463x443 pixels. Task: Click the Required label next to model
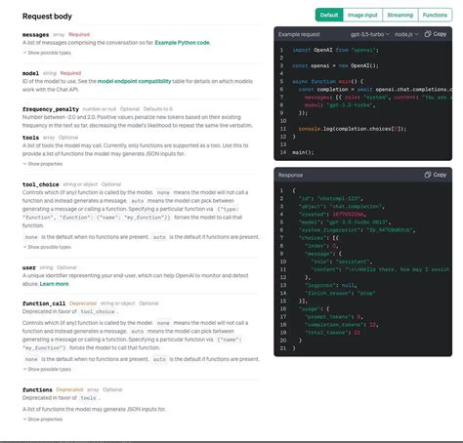click(x=70, y=73)
